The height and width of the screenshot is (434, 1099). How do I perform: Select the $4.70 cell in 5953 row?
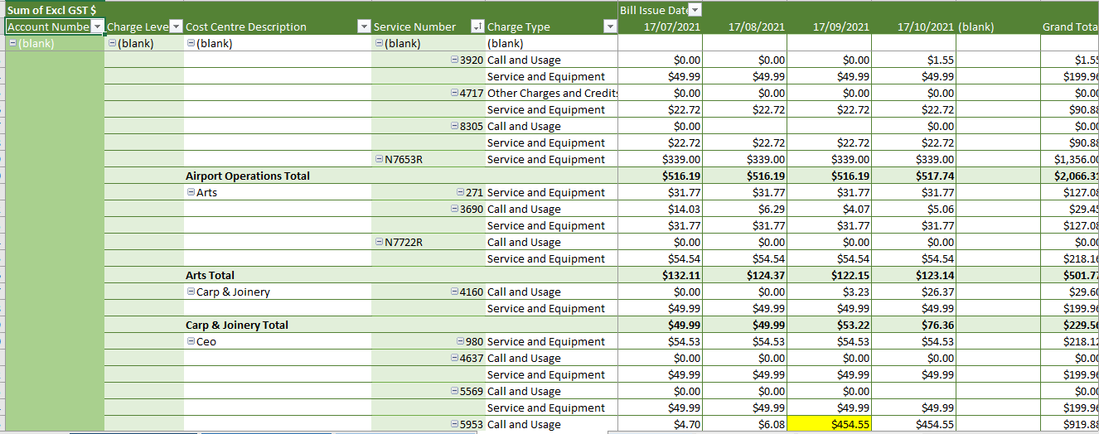click(661, 424)
